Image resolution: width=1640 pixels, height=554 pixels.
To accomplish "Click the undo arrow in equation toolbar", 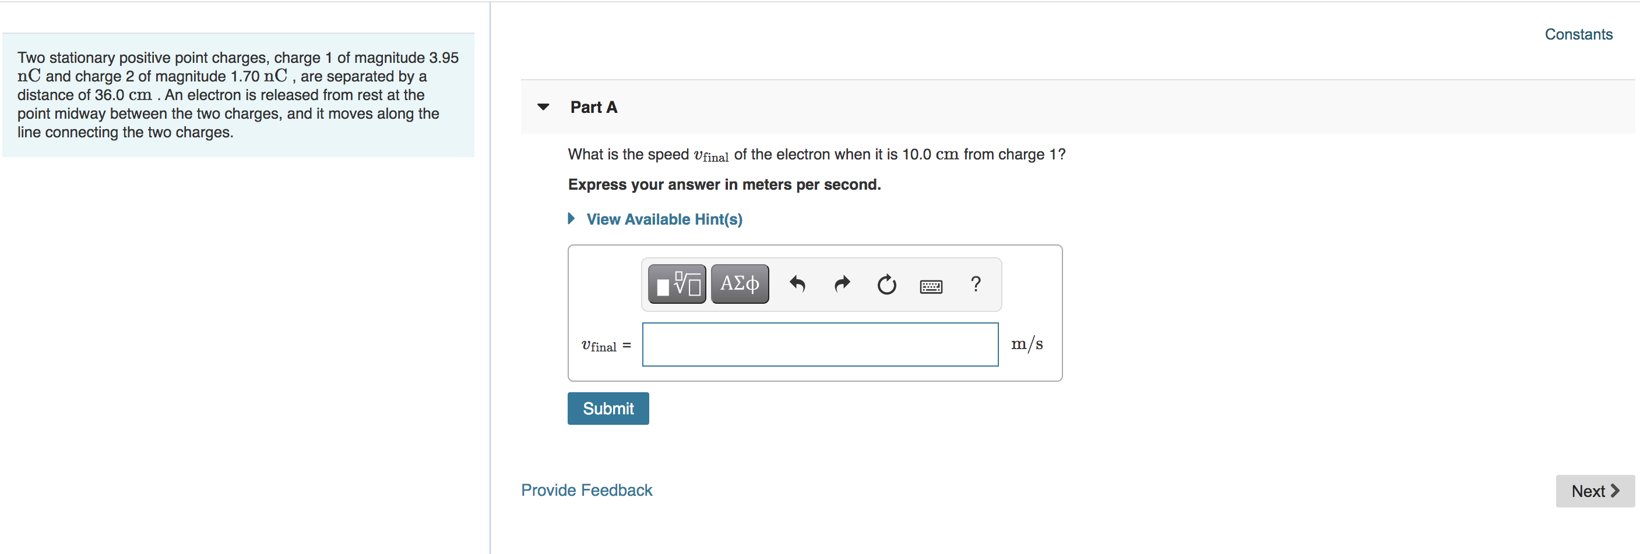I will pyautogui.click(x=797, y=283).
